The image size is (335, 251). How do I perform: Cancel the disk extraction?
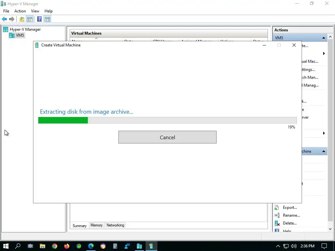tap(167, 137)
